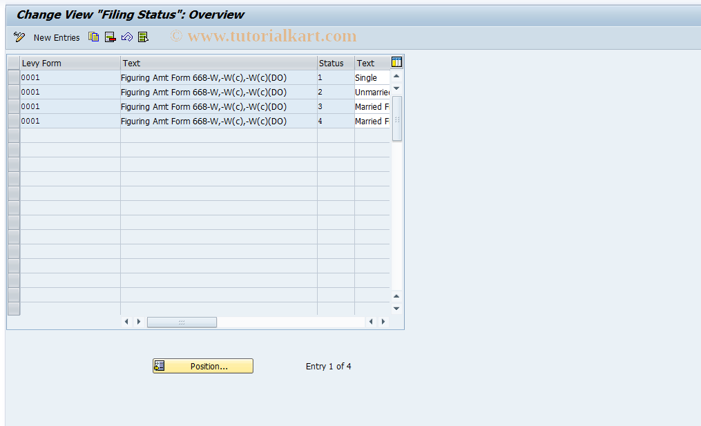Screen dimensions: 701x426
Task: Click Figuring Amt Form text in Status 1 row
Action: [x=219, y=77]
